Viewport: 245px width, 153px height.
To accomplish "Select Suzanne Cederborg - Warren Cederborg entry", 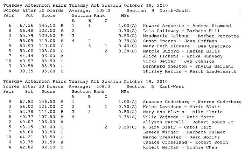I will 192,102.
